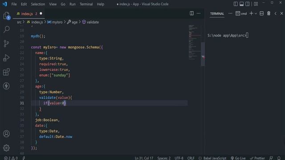This screenshot has height=160, width=285.
Task: Expand myIsro breadcrumb
Action: point(55,22)
